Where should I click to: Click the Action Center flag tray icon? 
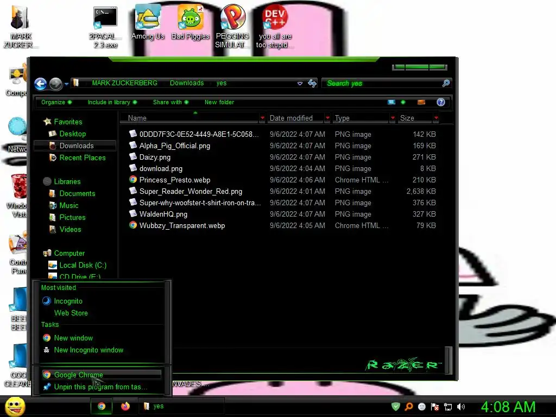click(x=435, y=407)
